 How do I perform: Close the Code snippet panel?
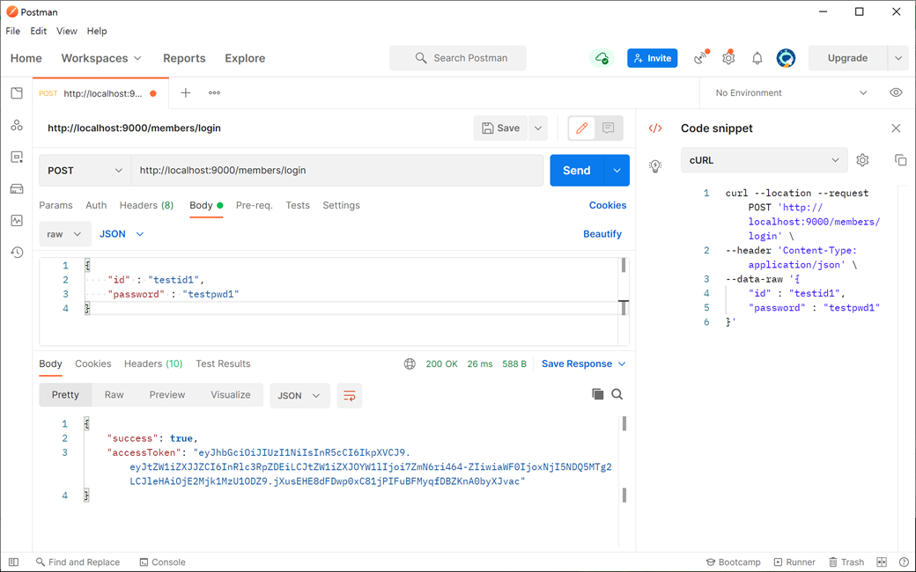point(896,128)
